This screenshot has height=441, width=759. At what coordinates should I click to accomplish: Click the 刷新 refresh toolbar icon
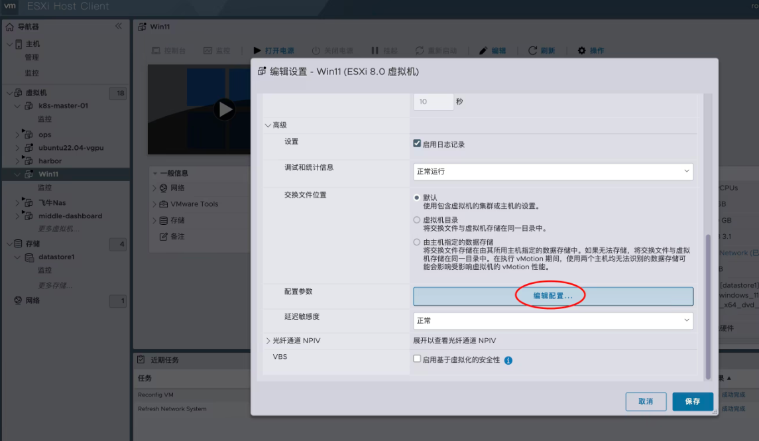[532, 50]
